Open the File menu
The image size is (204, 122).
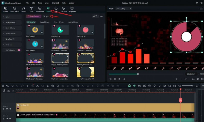click(x=27, y=3)
